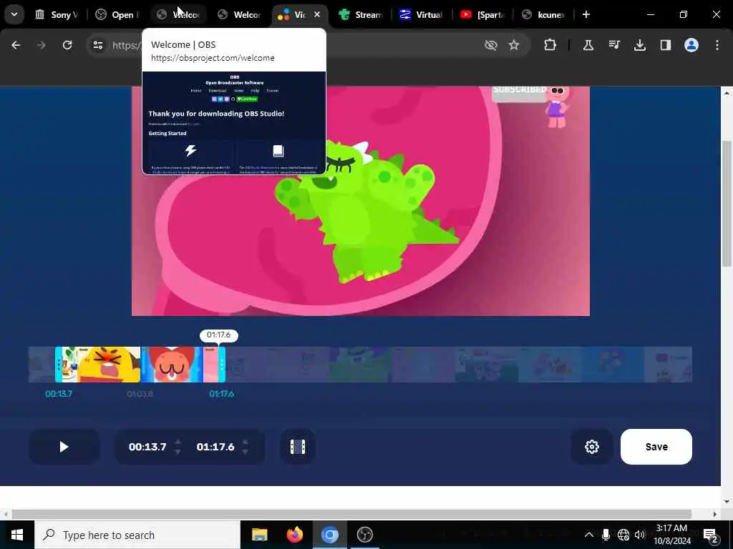This screenshot has width=733, height=549.
Task: Switch to the kcunex browser tab
Action: pyautogui.click(x=543, y=14)
